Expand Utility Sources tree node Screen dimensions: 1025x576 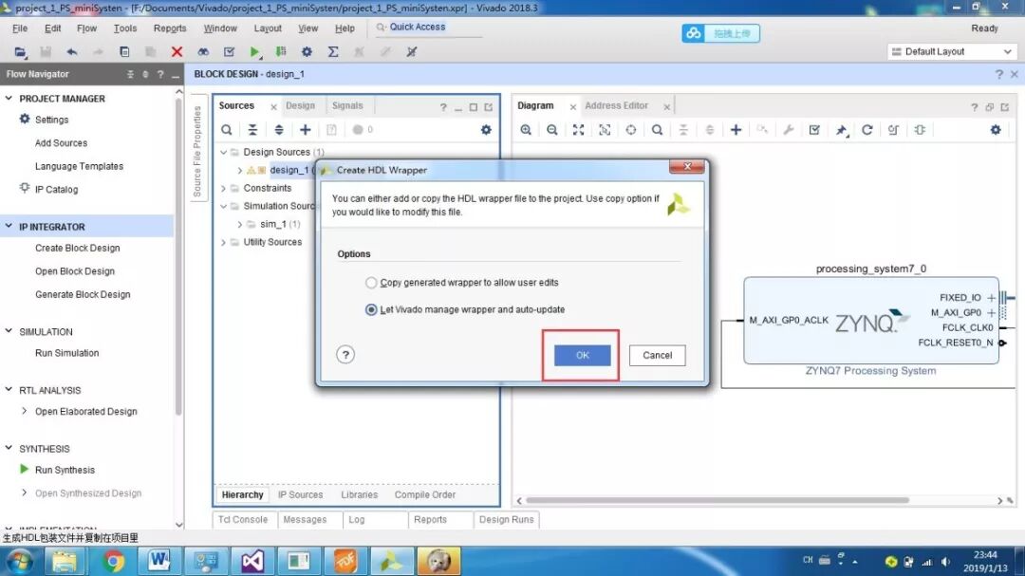[x=224, y=242]
